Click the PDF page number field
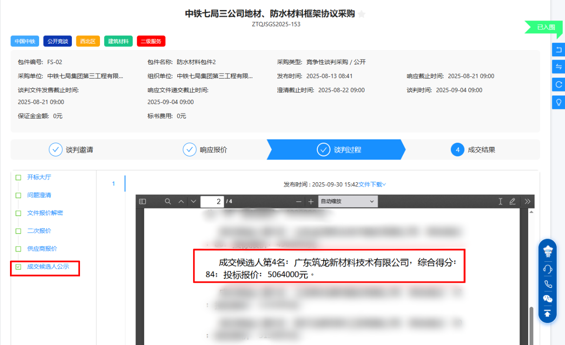The image size is (565, 345). (x=212, y=201)
